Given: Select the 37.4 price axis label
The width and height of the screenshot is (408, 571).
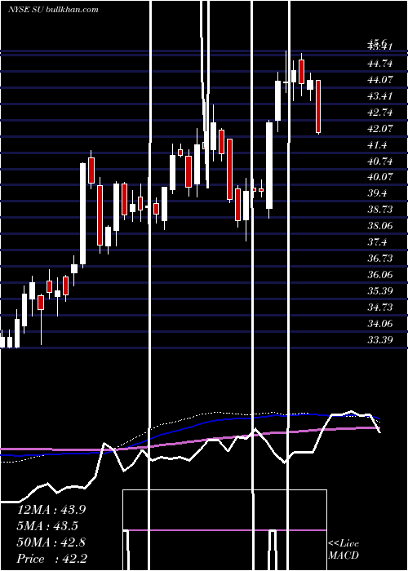Looking at the screenshot, I should (x=378, y=241).
